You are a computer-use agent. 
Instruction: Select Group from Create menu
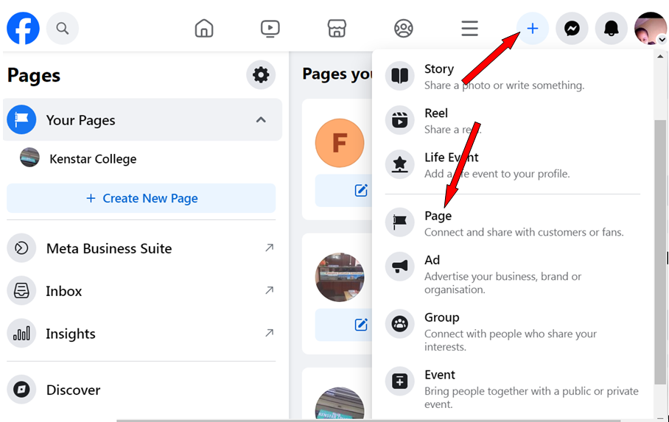click(512, 331)
